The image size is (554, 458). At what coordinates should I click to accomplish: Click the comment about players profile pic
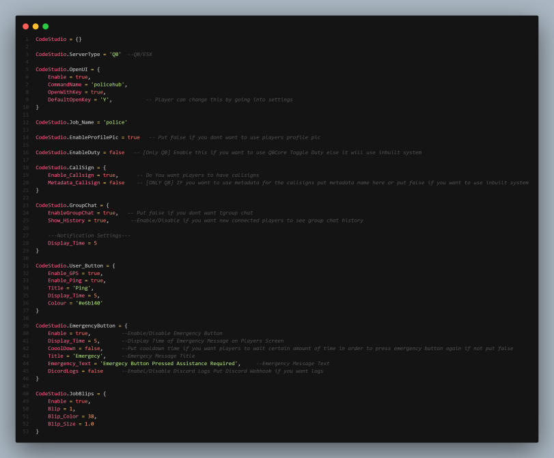click(x=234, y=137)
